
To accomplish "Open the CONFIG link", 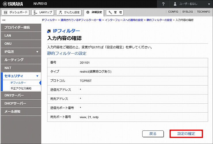I will click(x=173, y=12).
